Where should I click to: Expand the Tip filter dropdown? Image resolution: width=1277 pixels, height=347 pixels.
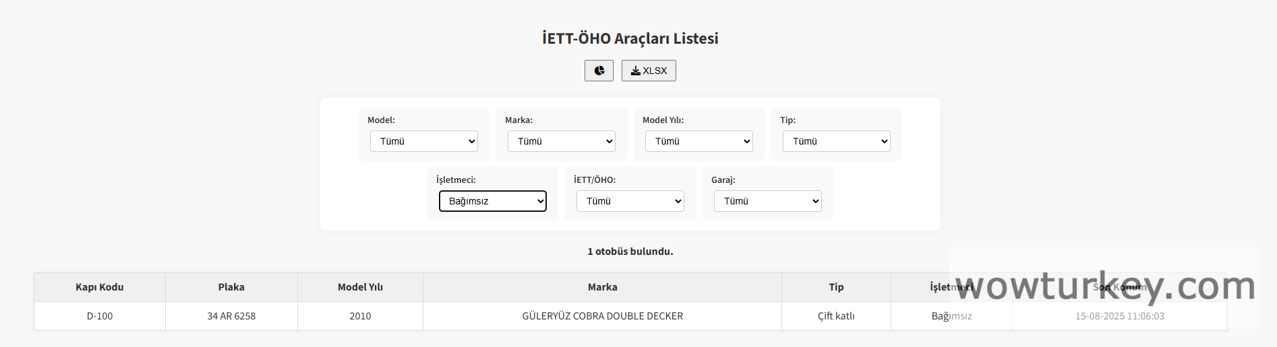(x=837, y=141)
